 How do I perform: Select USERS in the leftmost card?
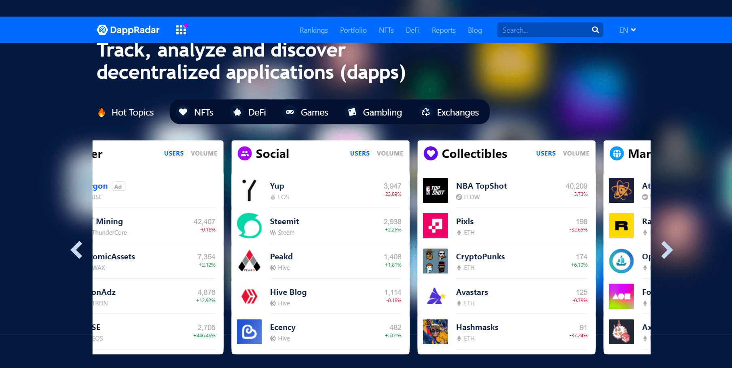pyautogui.click(x=174, y=154)
